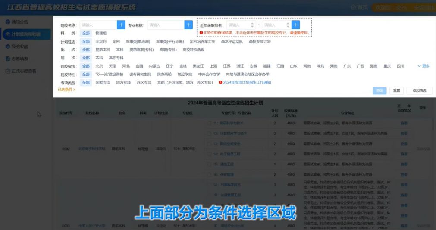Open 计划查询和收藏 in the sidebar

pos(26,34)
